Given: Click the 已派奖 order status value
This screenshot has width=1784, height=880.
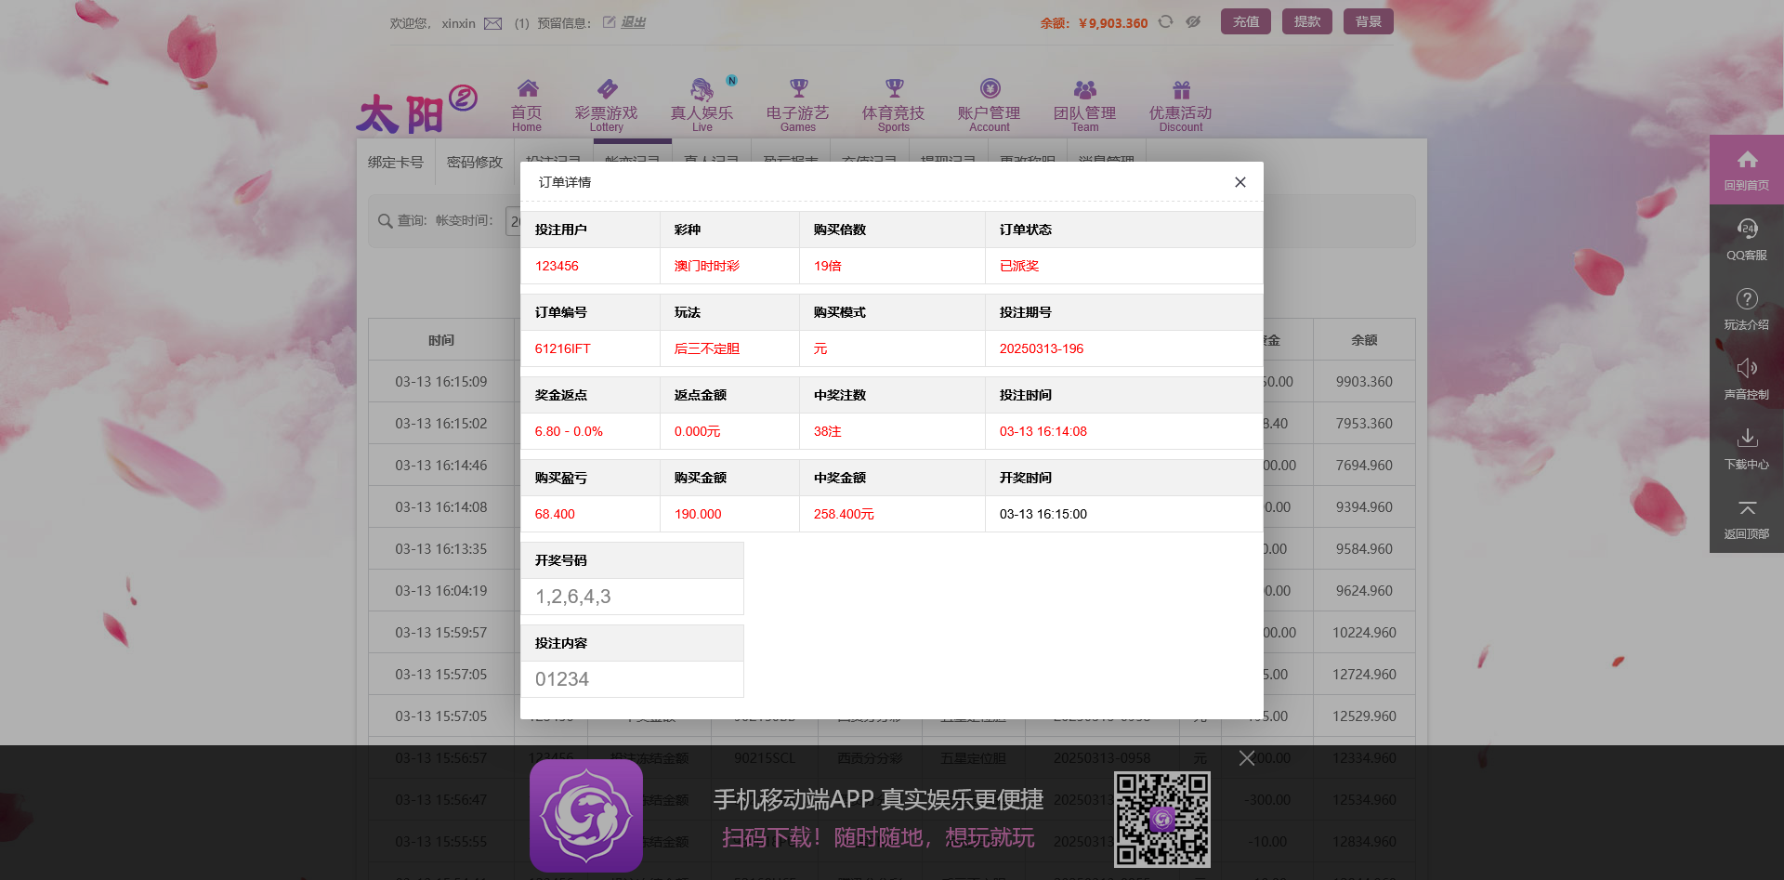Looking at the screenshot, I should tap(1019, 266).
